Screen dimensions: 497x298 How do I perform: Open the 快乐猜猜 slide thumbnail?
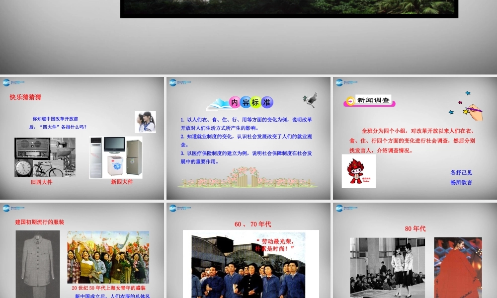point(82,138)
